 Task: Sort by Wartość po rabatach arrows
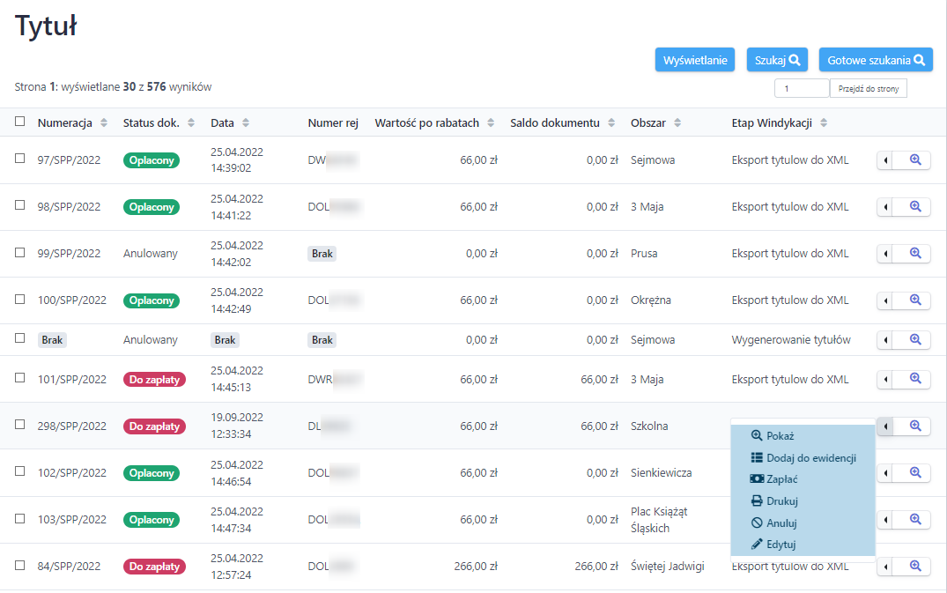pyautogui.click(x=491, y=122)
